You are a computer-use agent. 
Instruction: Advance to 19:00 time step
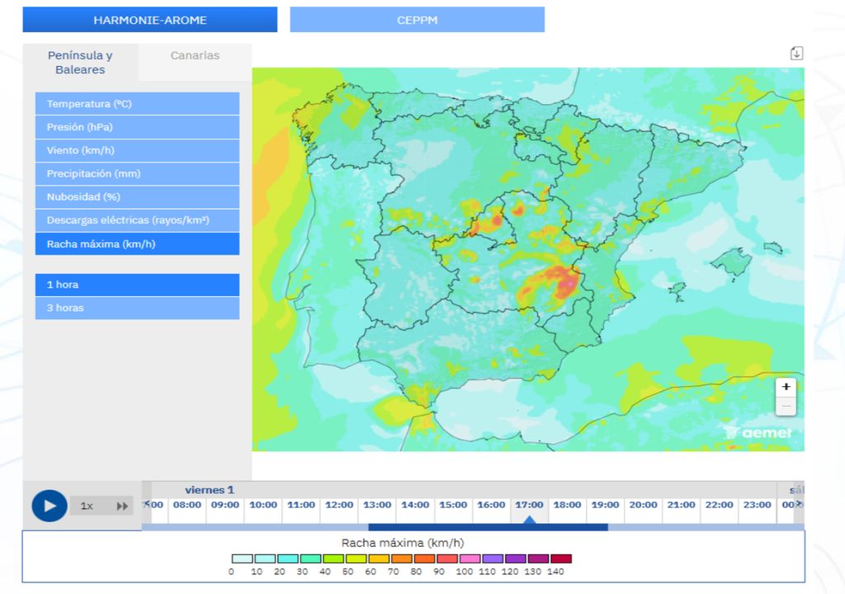point(605,505)
